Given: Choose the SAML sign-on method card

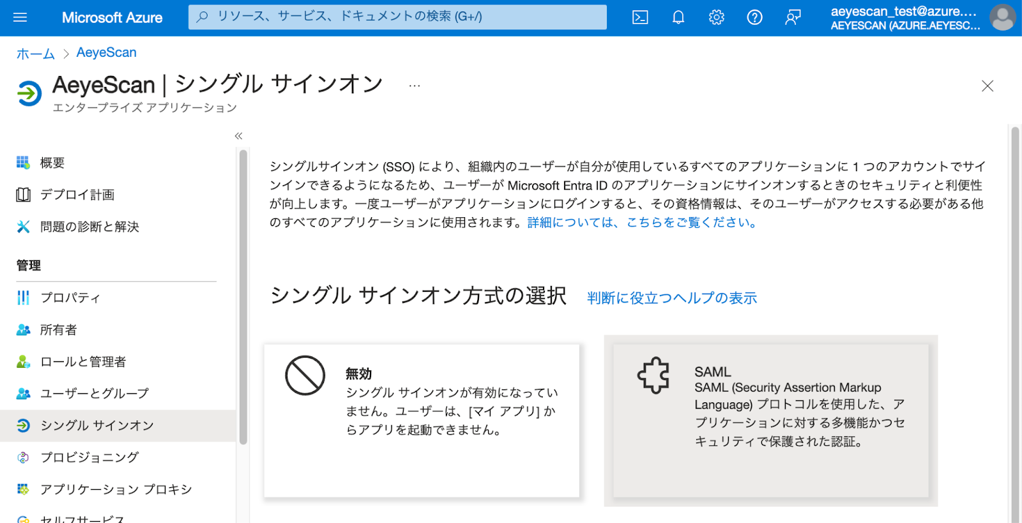Looking at the screenshot, I should click(771, 421).
